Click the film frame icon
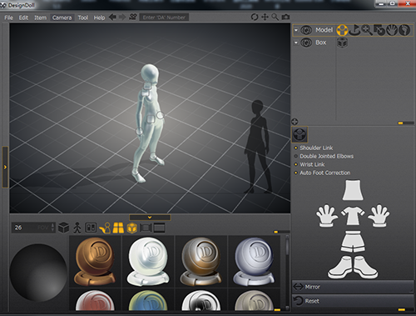Viewport: 416px width, 316px height. [146, 228]
